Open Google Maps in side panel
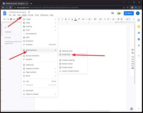 139,45
